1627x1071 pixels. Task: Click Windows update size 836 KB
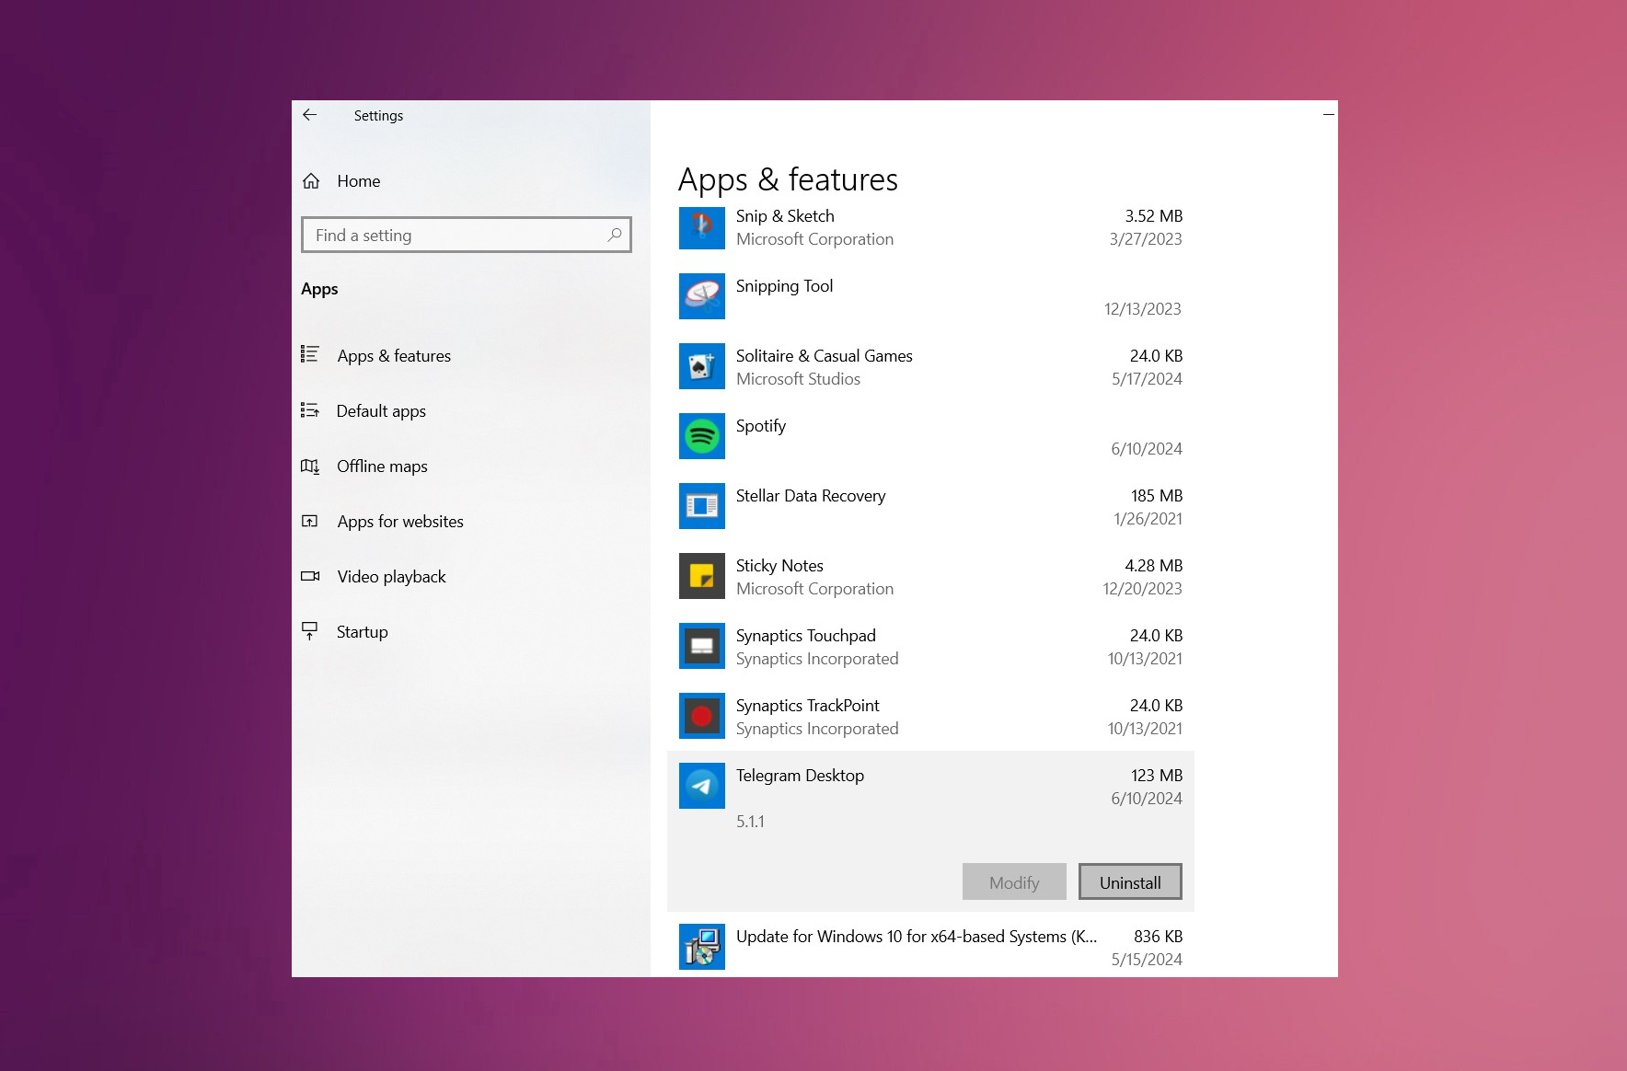(1159, 937)
